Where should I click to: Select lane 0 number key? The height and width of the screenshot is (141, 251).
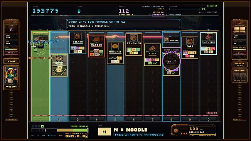[x=208, y=119]
